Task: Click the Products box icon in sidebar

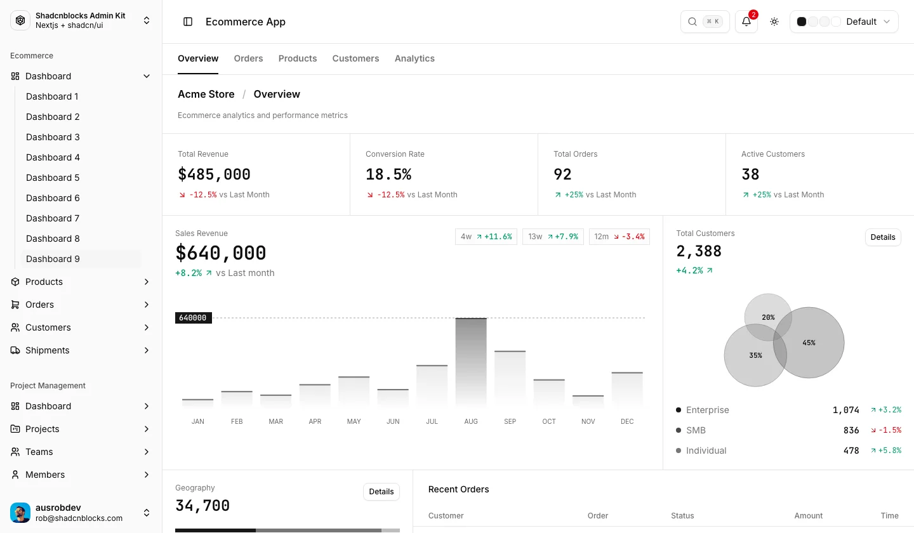Action: pos(15,282)
